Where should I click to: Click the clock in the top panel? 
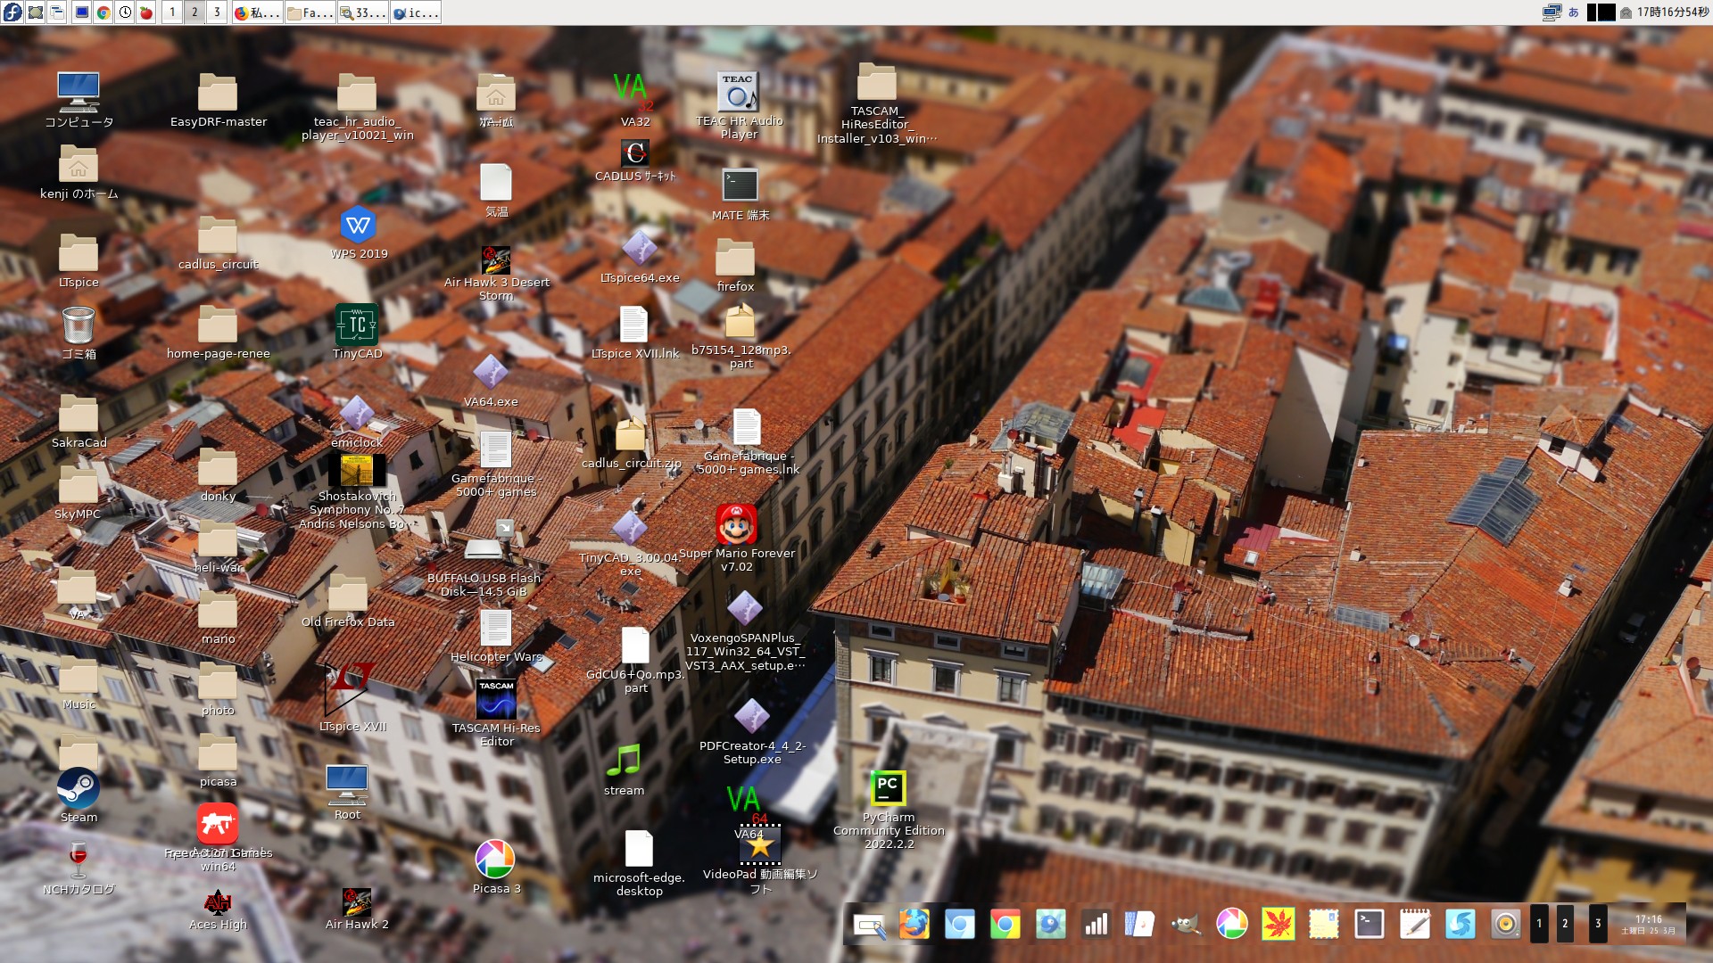click(x=1672, y=12)
